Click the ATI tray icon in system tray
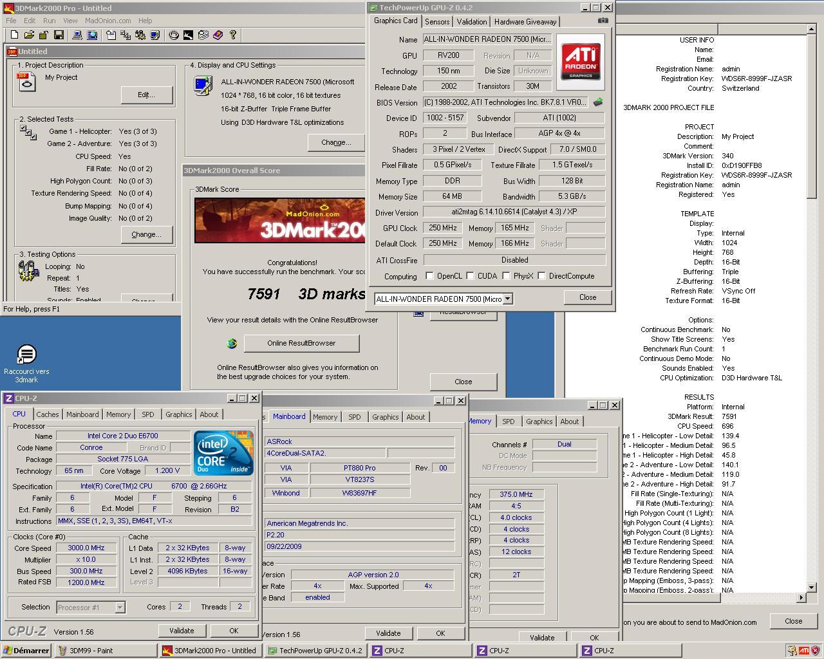The width and height of the screenshot is (824, 659). [803, 651]
